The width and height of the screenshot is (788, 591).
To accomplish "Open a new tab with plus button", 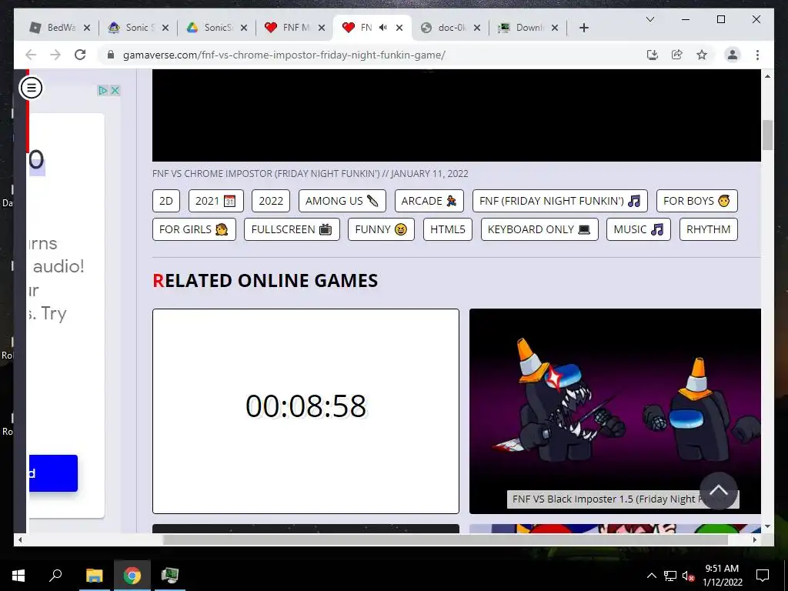I will (583, 28).
